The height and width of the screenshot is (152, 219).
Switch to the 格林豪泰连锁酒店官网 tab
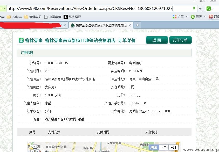pyautogui.click(x=101, y=25)
